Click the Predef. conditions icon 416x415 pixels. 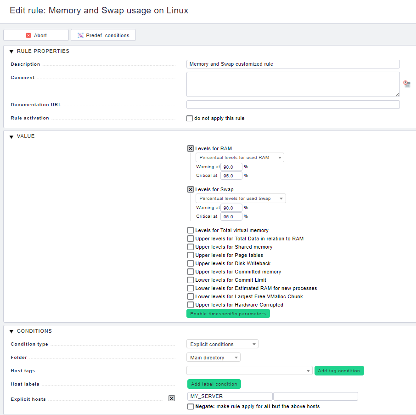(80, 35)
